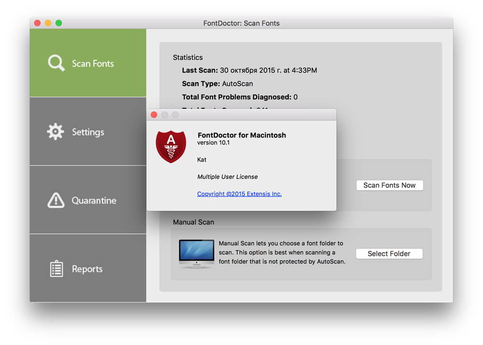
Task: Click the iMac icon in Manual Scan
Action: pos(197,254)
